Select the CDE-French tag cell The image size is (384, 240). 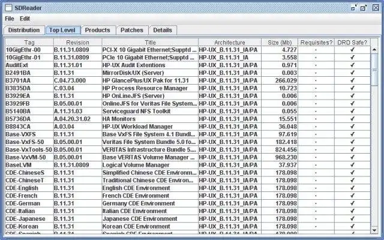(x=29, y=196)
